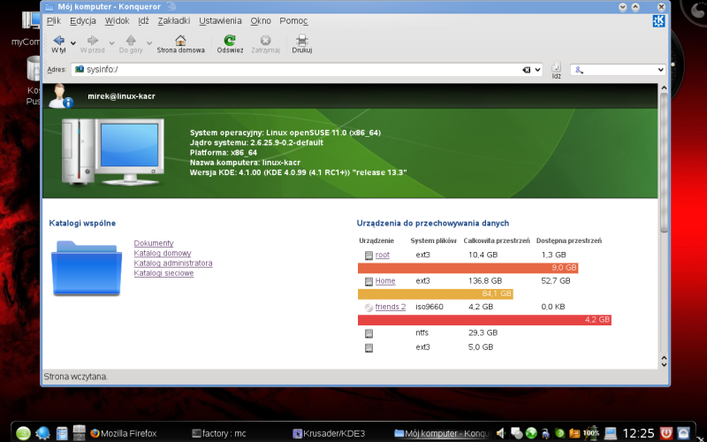Click the friends 2 4,2 GB usage bar
Viewport: 707px width, 442px height.
[x=484, y=320]
